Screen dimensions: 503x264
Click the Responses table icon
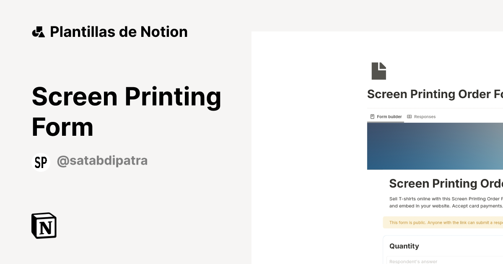[x=411, y=116]
